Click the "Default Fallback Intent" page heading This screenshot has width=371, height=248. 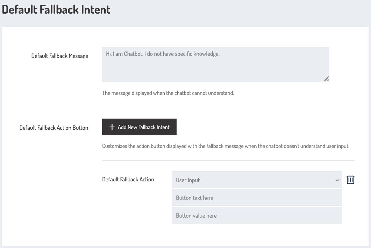(56, 9)
